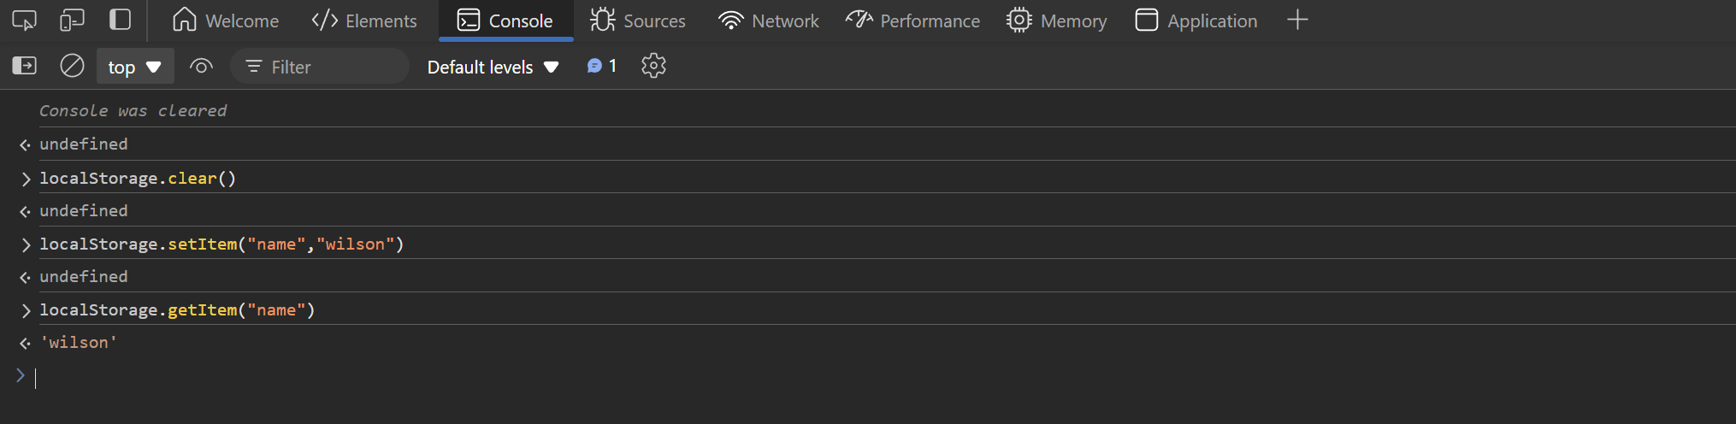
Task: Expand the localStorage.setItem entry chevron
Action: [x=26, y=244]
